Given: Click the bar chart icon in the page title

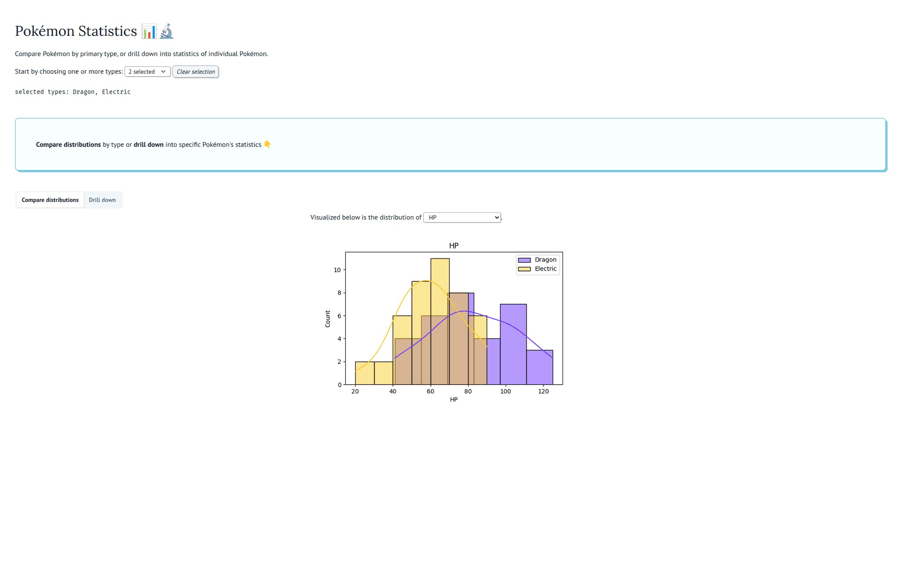Looking at the screenshot, I should 149,31.
